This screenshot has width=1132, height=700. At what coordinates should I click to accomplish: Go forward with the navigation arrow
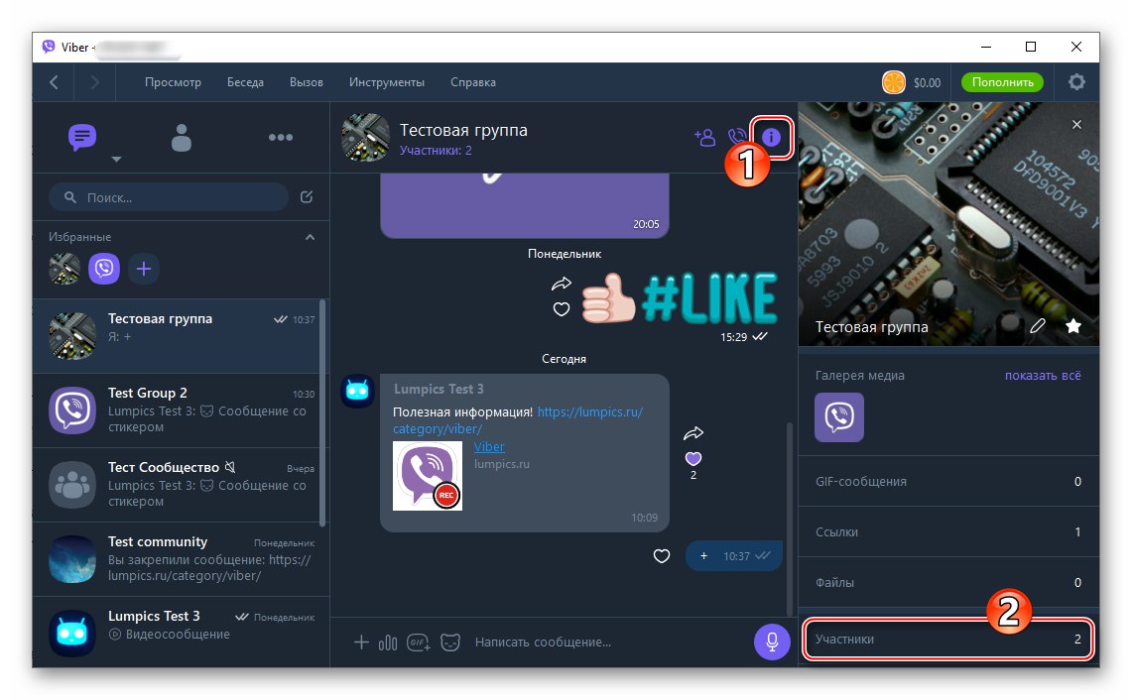click(94, 82)
